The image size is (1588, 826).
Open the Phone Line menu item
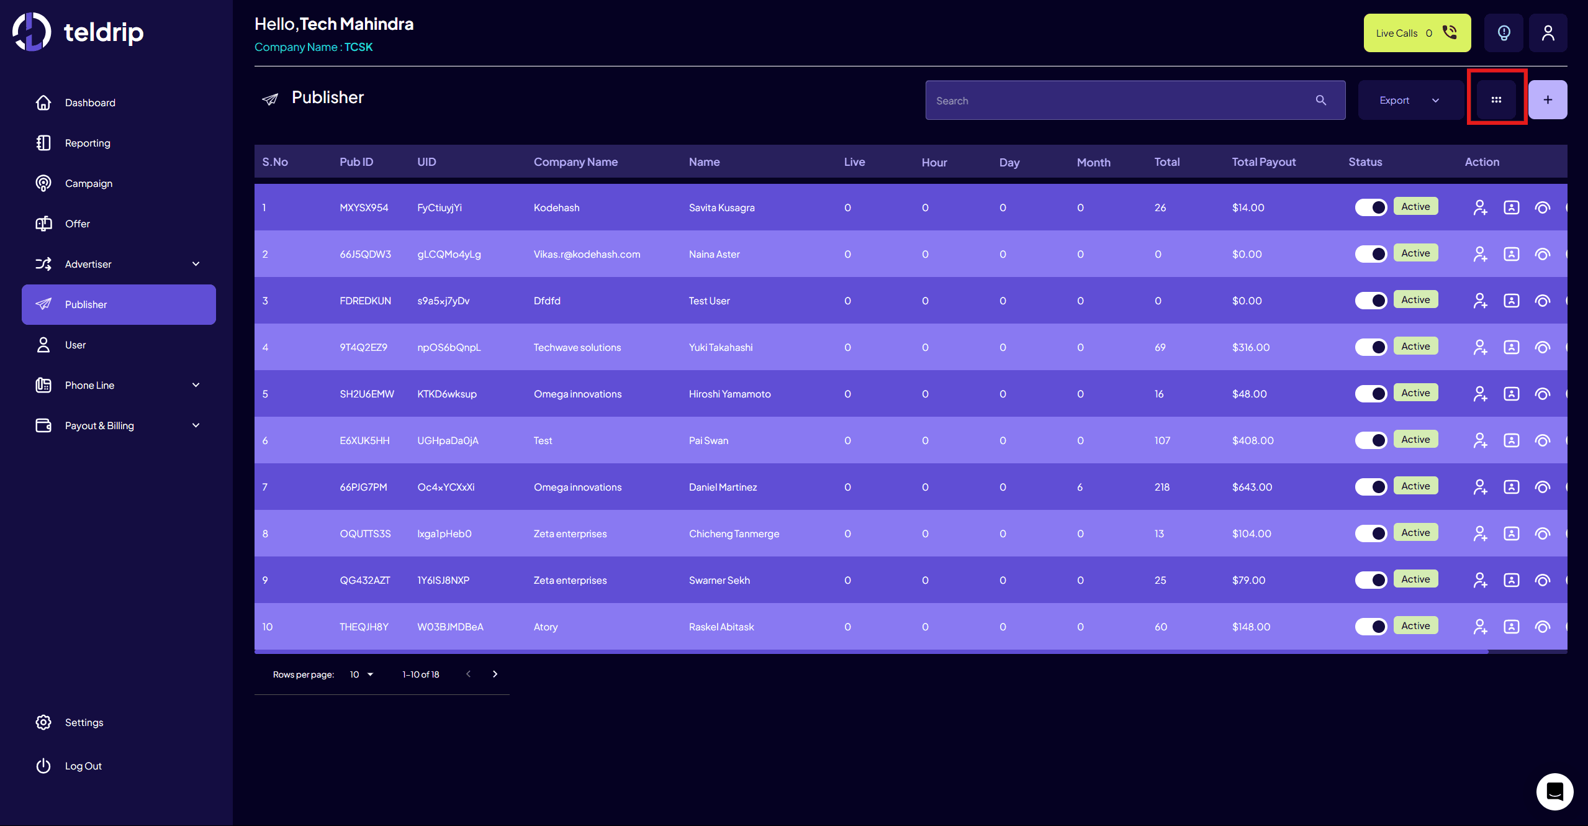click(x=89, y=385)
